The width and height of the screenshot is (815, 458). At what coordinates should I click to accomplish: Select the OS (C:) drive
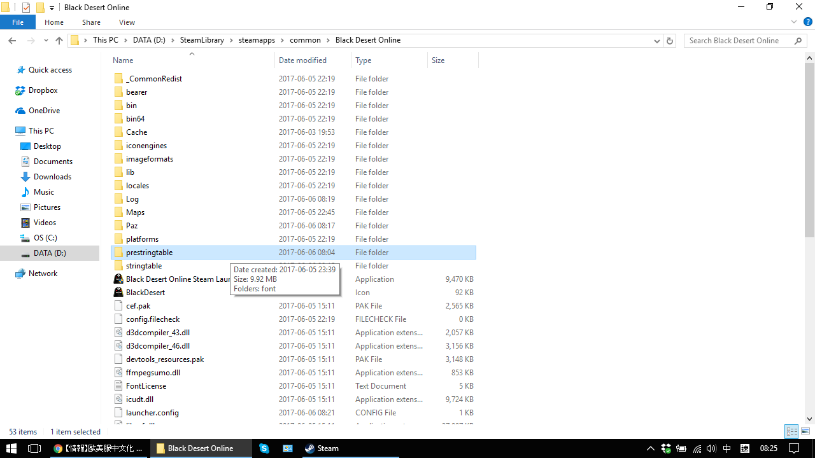point(39,238)
